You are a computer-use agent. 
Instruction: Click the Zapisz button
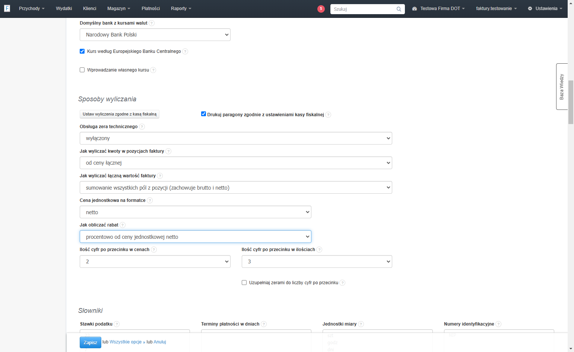pos(91,342)
